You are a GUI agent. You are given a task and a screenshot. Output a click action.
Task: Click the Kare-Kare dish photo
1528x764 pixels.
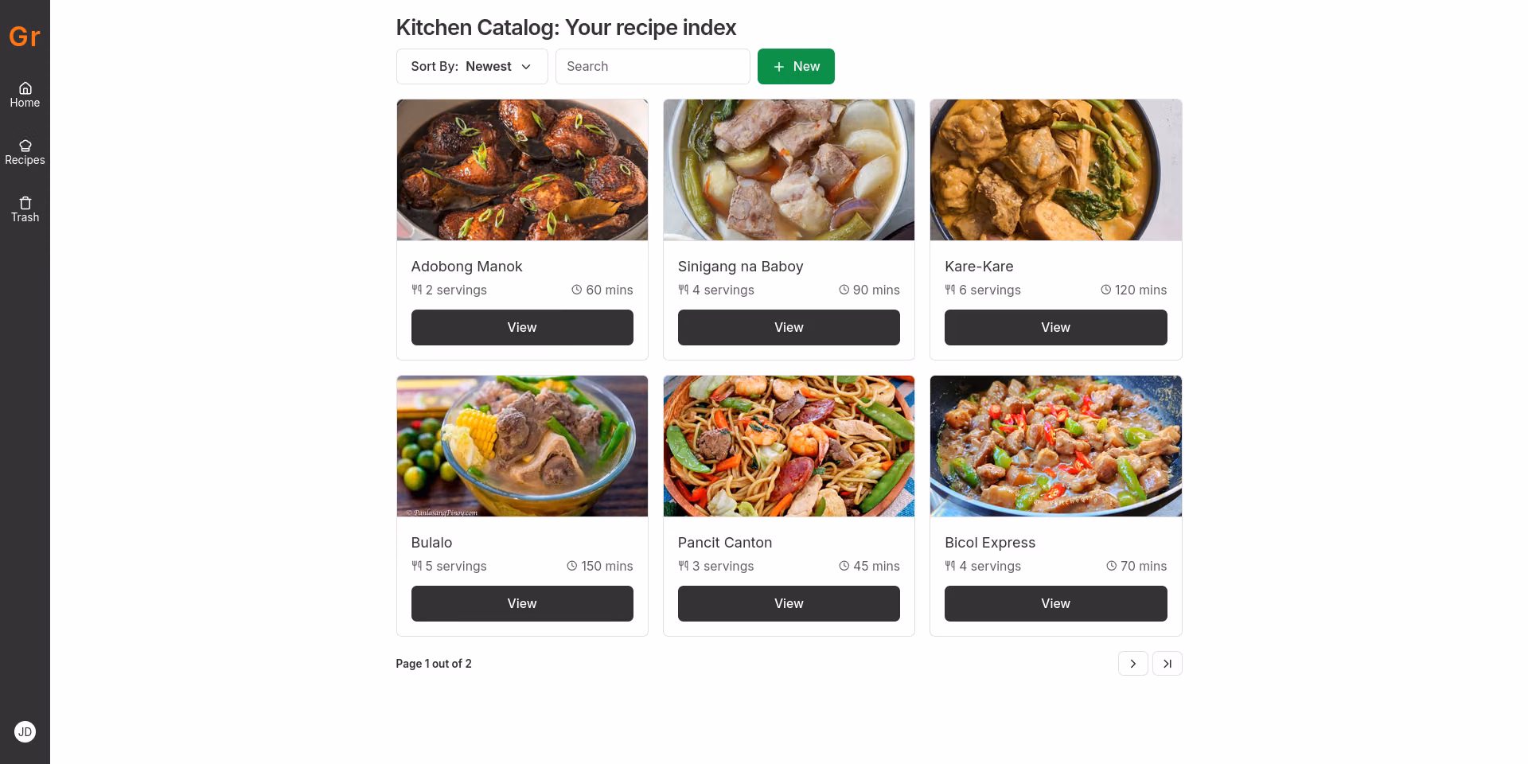click(x=1055, y=170)
